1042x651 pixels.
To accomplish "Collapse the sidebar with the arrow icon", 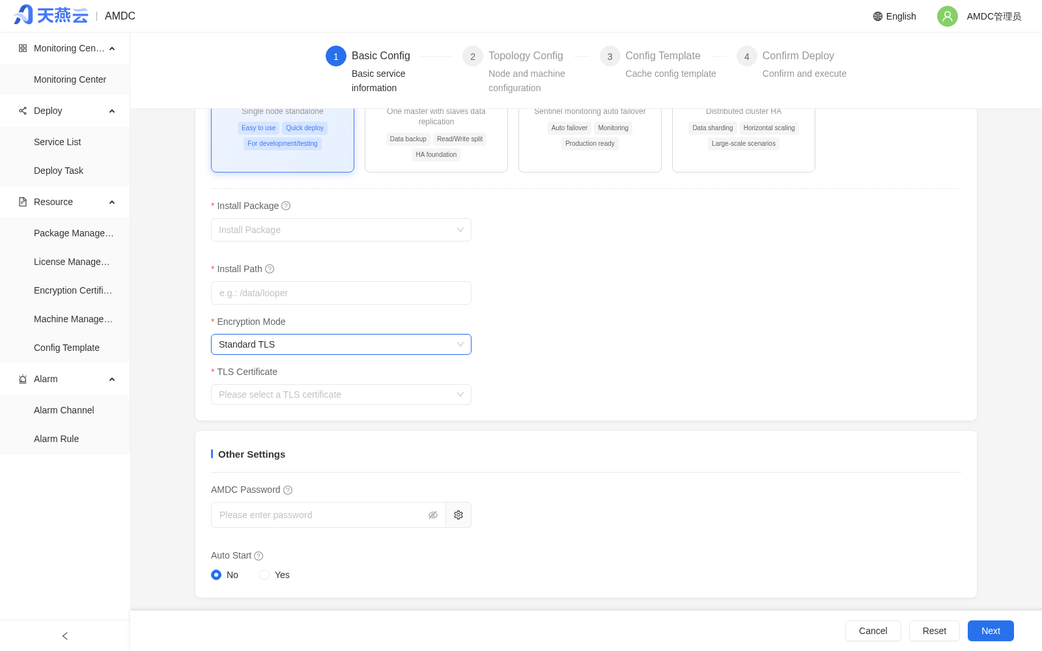I will (x=64, y=636).
